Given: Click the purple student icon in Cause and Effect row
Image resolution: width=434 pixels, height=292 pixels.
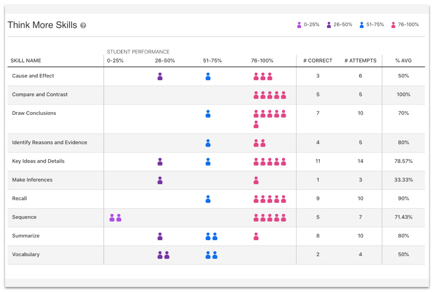Looking at the screenshot, I should [160, 76].
